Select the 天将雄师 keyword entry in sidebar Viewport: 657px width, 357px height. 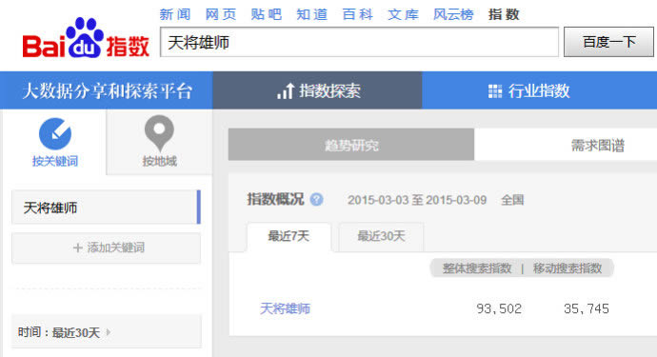(x=106, y=208)
